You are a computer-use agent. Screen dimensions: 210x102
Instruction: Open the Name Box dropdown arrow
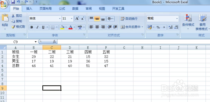[x=36, y=42]
